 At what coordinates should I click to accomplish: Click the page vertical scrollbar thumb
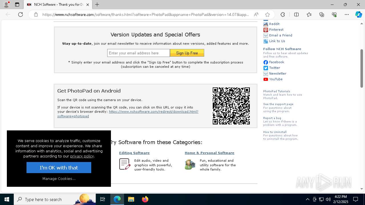pyautogui.click(x=362, y=68)
